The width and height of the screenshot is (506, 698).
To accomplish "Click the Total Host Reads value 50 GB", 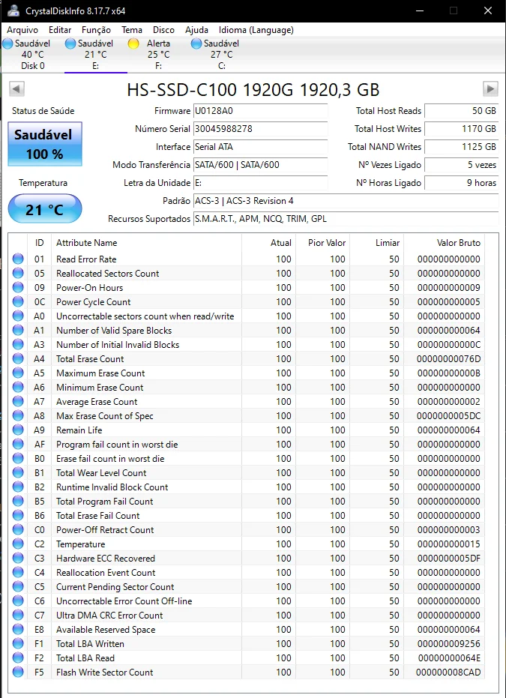I will (x=462, y=111).
